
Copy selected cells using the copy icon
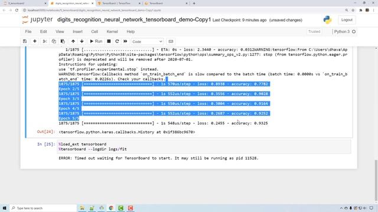(54, 41)
